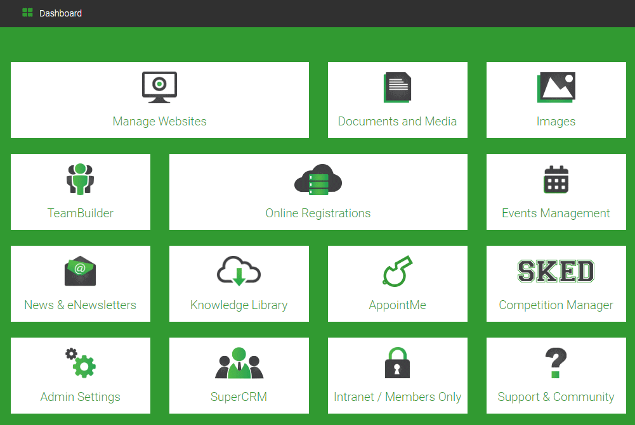Click the Admin Settings gears icon
The image size is (635, 425).
[80, 363]
